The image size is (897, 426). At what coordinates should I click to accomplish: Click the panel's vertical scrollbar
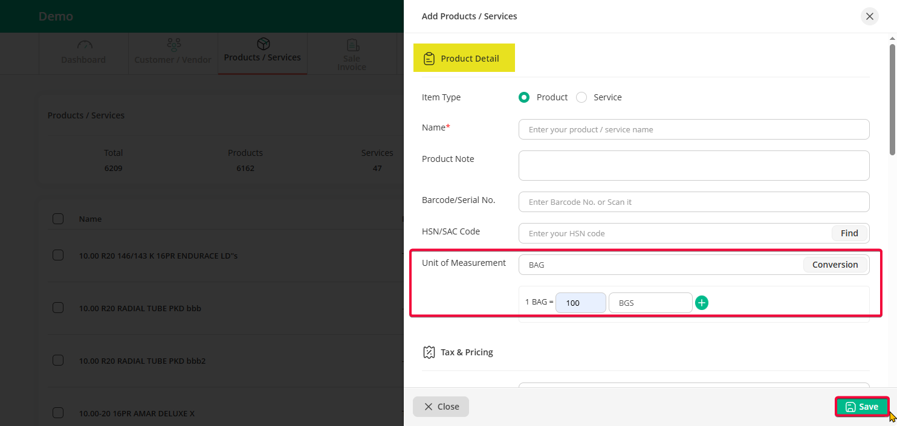click(x=892, y=100)
